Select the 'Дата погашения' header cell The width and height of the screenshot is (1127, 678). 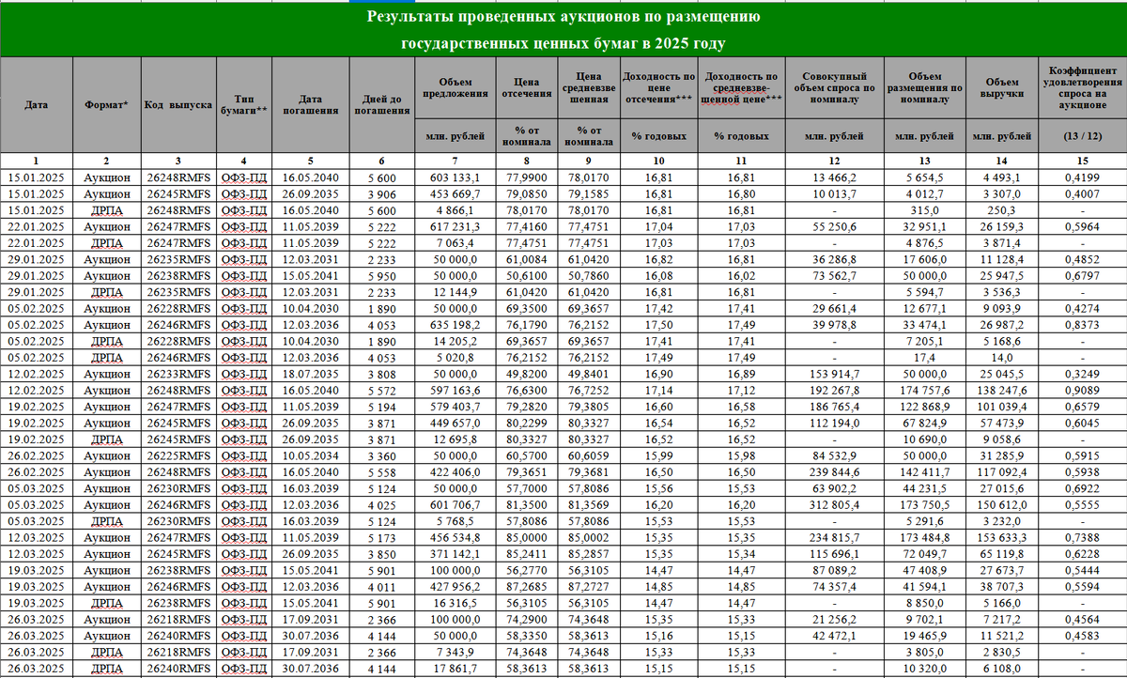(x=310, y=104)
